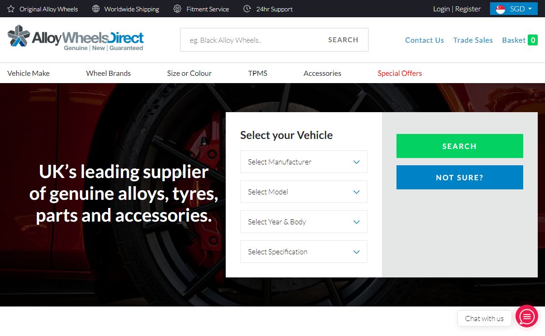Follow the Trade Sales link

[473, 40]
